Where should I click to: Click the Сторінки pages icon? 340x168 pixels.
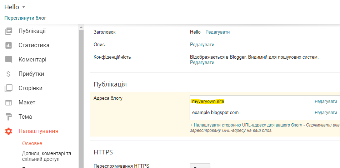click(x=9, y=88)
